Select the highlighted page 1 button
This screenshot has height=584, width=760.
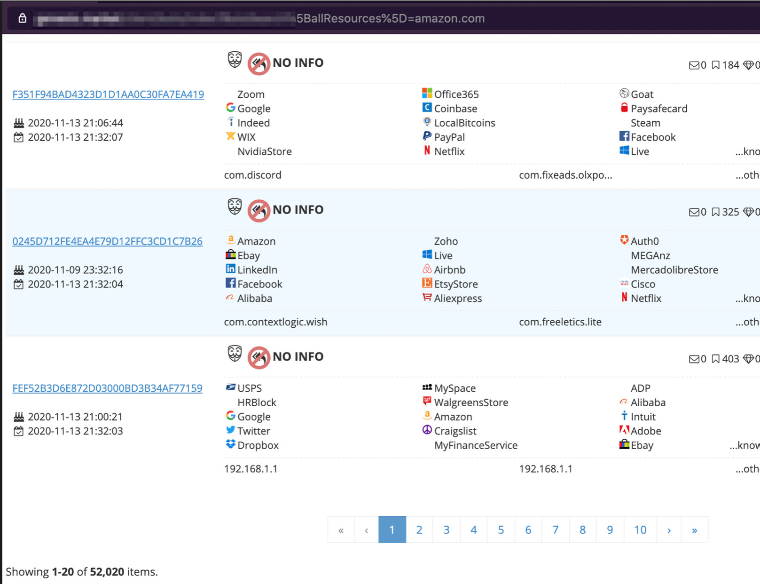point(392,530)
